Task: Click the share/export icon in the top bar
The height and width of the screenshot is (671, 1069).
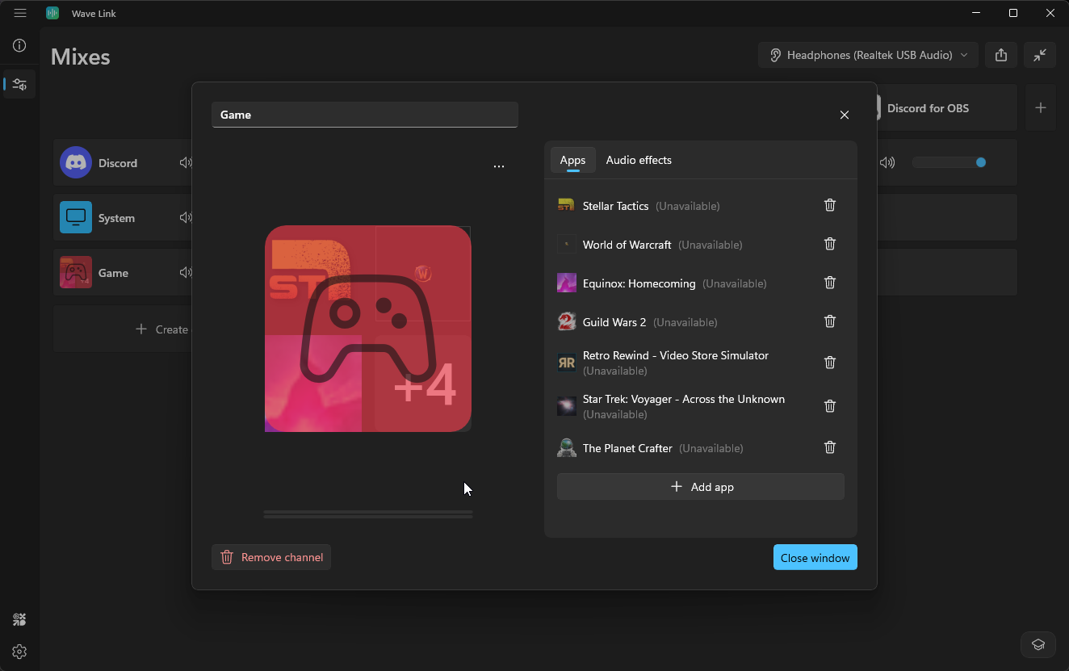Action: pos(1001,55)
